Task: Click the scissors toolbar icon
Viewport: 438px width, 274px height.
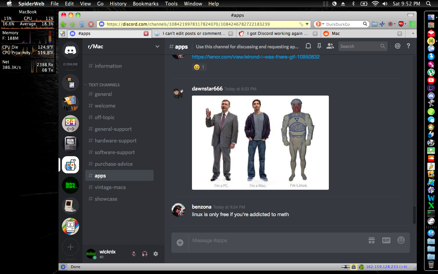Action: 382,24
